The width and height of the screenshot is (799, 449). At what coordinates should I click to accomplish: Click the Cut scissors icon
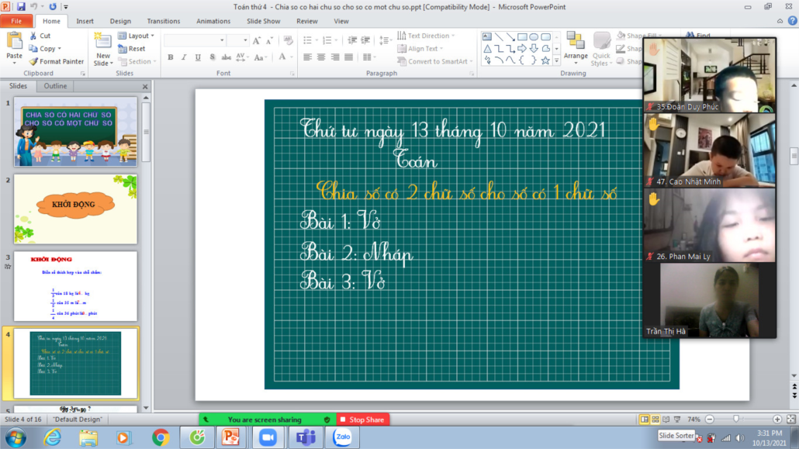[33, 36]
